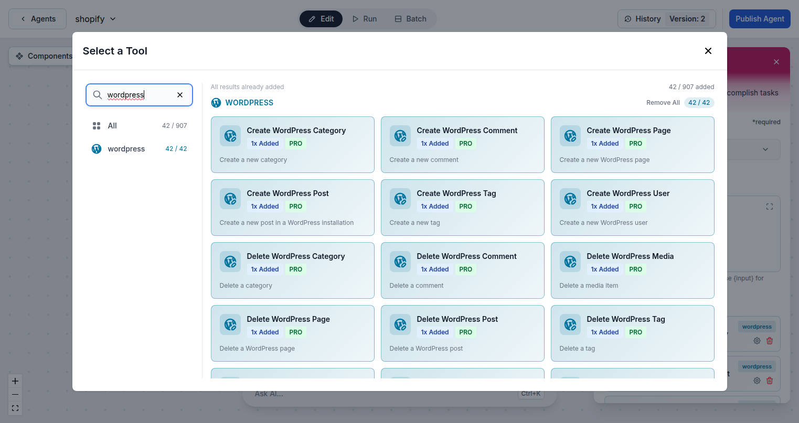The width and height of the screenshot is (799, 423).
Task: Select the wordpress filter in the sidebar
Action: 126,148
